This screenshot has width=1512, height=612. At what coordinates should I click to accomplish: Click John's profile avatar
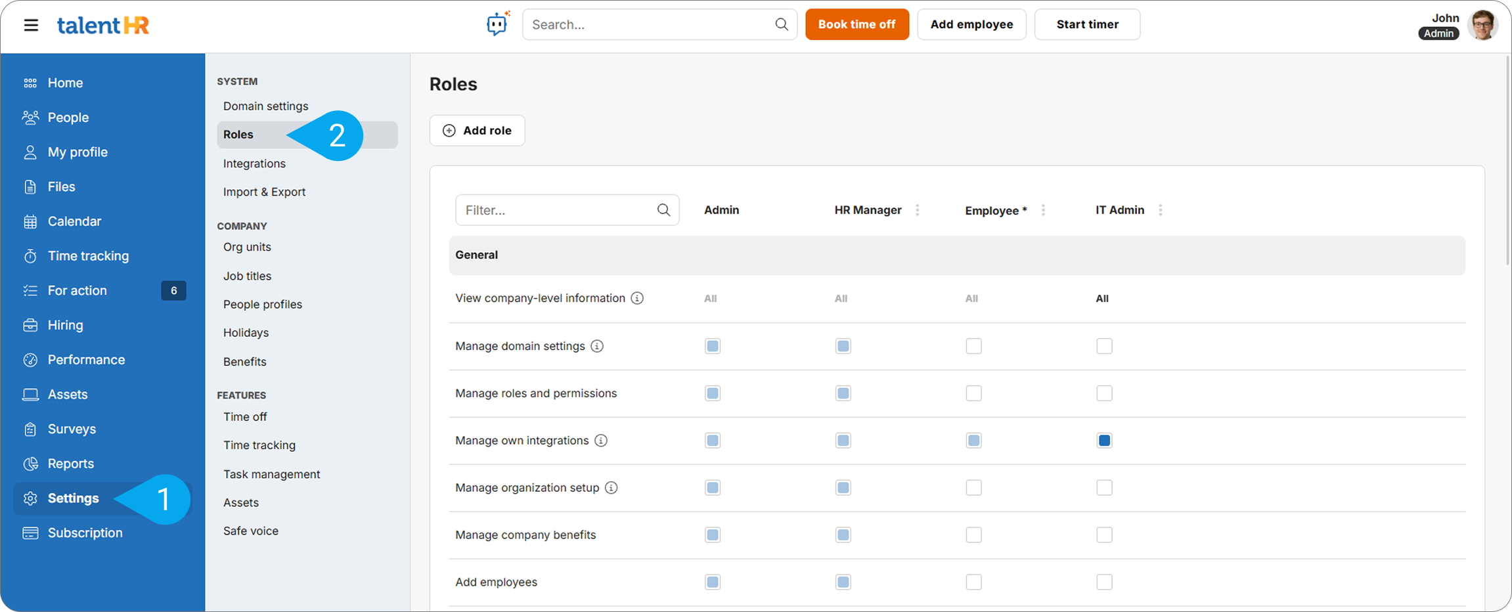tap(1482, 25)
